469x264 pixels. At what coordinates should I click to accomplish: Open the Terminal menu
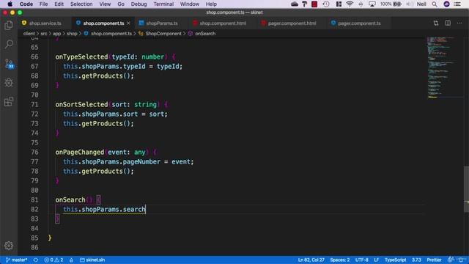point(163,4)
